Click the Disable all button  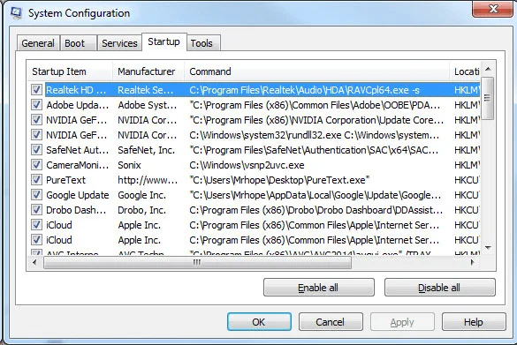pyautogui.click(x=439, y=288)
